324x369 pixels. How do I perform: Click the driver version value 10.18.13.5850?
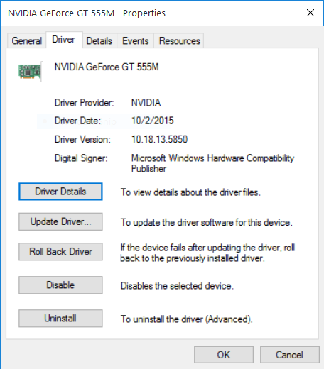pyautogui.click(x=160, y=139)
